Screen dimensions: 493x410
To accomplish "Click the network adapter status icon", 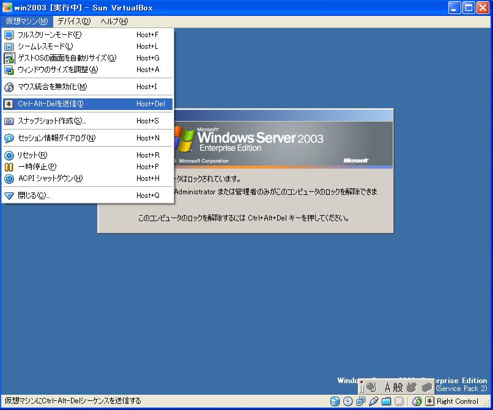I will point(361,401).
